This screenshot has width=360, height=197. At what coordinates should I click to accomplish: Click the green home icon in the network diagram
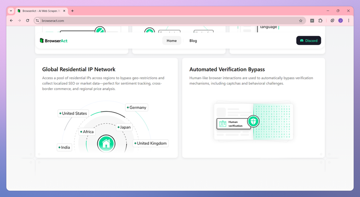106,144
